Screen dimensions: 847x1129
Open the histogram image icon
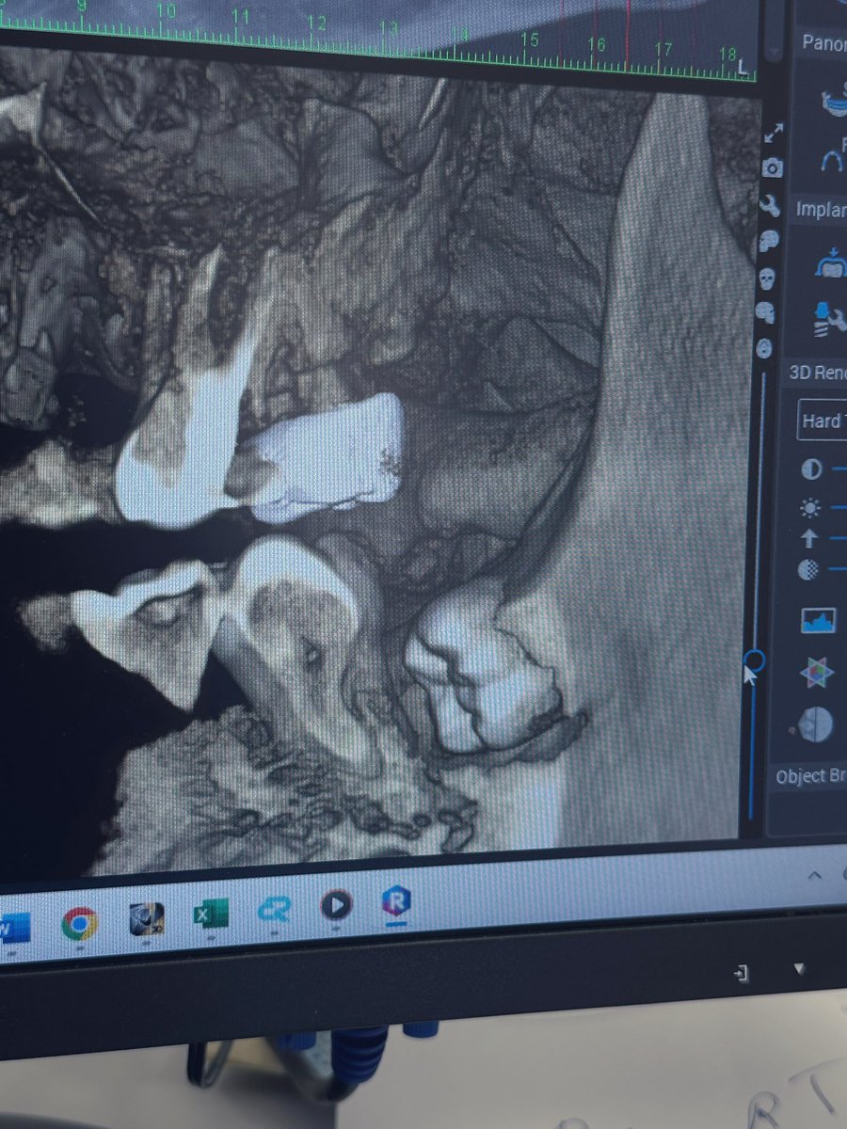819,621
